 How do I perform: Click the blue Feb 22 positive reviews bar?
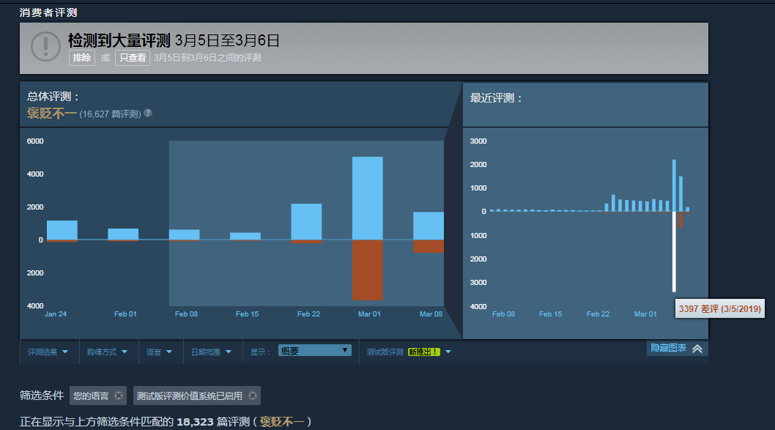tap(306, 221)
